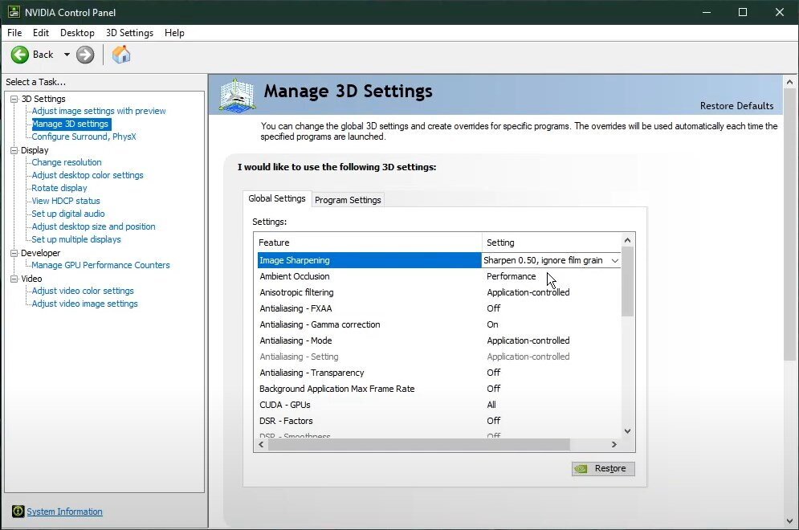
Task: Click the Manage 3D Settings header icon
Action: pyautogui.click(x=237, y=95)
